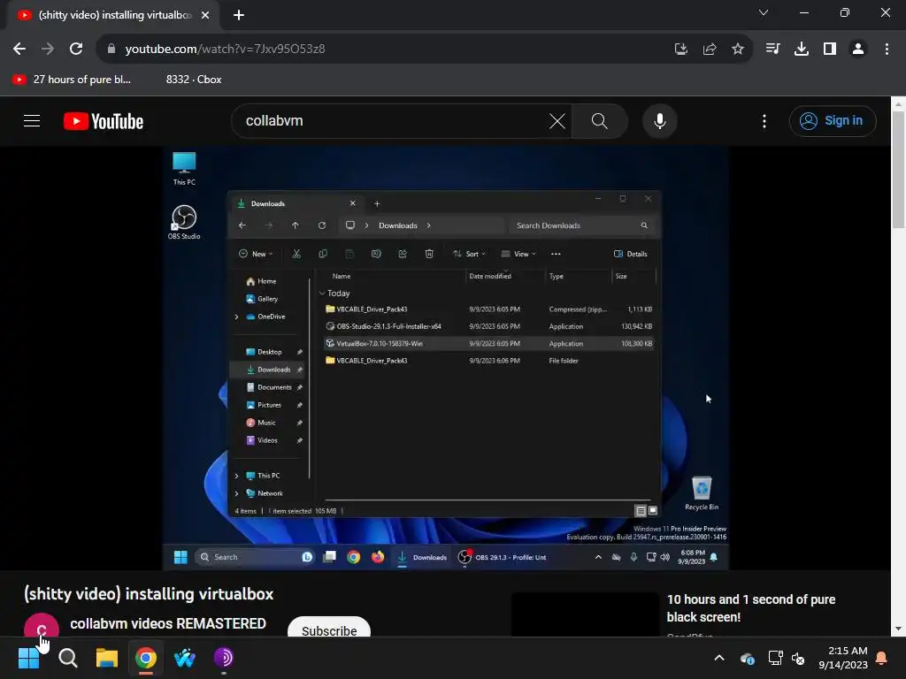The height and width of the screenshot is (679, 906).
Task: Start voice search with the microphone
Action: (660, 121)
